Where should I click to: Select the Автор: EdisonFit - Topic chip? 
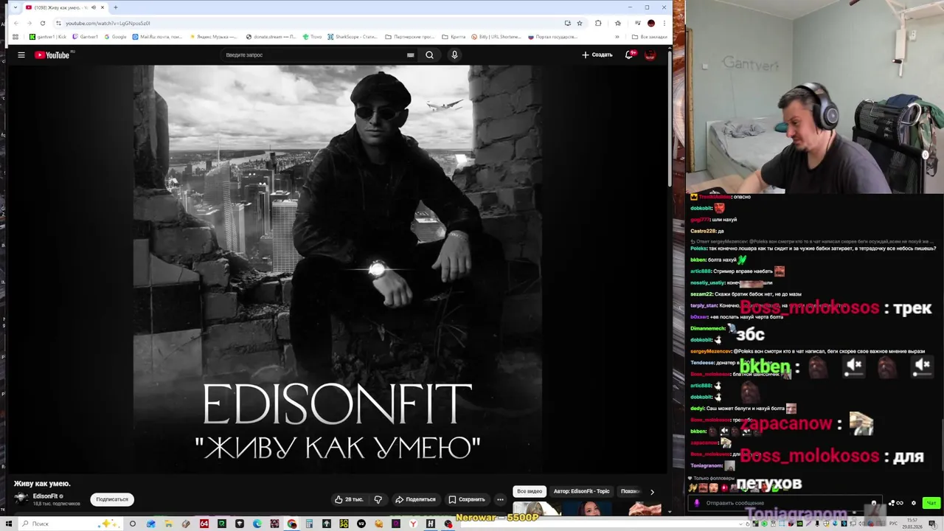(x=581, y=491)
